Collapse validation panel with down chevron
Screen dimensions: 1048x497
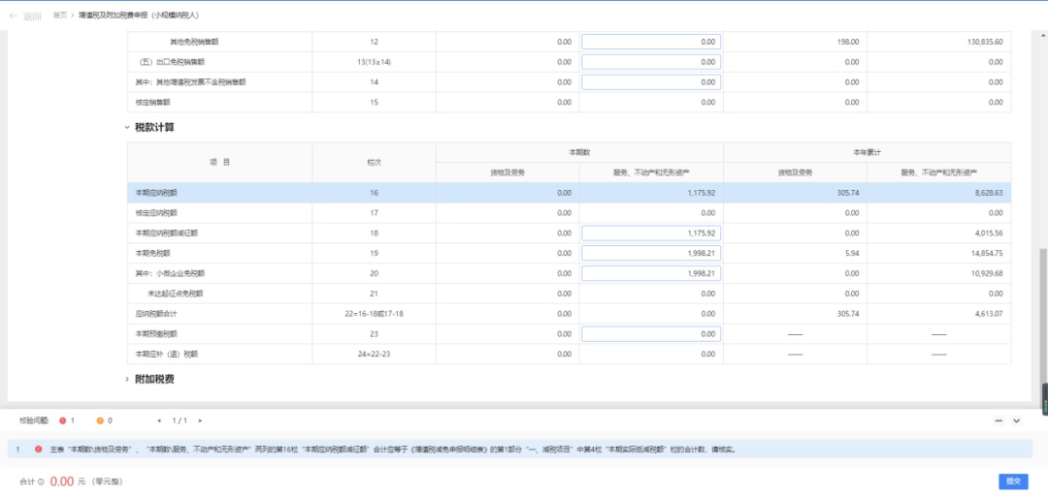1017,421
